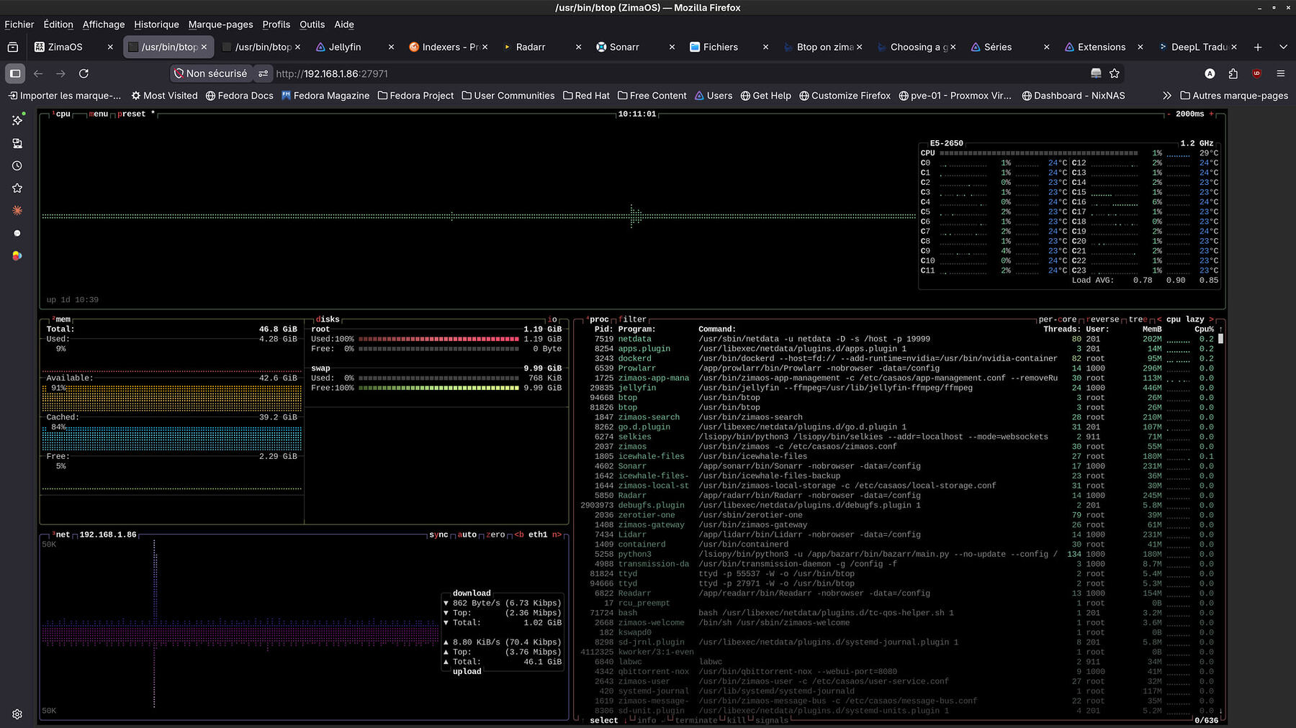
Task: Switch to previous network interface in btop
Action: click(x=518, y=534)
